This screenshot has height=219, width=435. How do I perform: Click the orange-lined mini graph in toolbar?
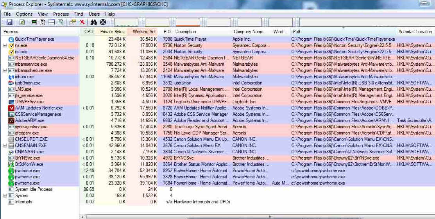(188, 22)
